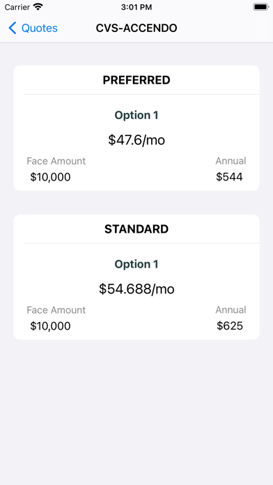Go back to Quotes
This screenshot has width=273, height=485.
pos(33,28)
